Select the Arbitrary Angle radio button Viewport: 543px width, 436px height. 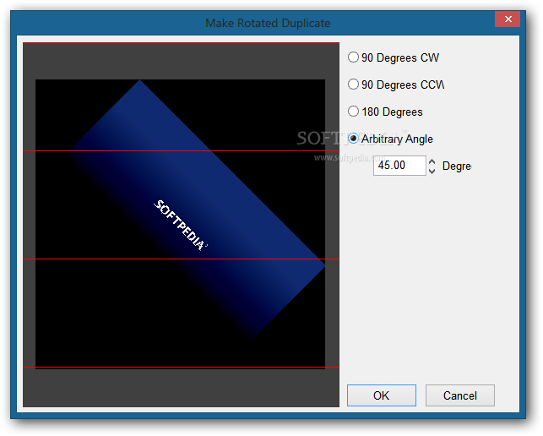353,139
